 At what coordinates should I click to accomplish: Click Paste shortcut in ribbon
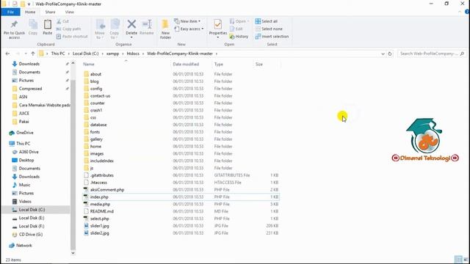point(72,36)
